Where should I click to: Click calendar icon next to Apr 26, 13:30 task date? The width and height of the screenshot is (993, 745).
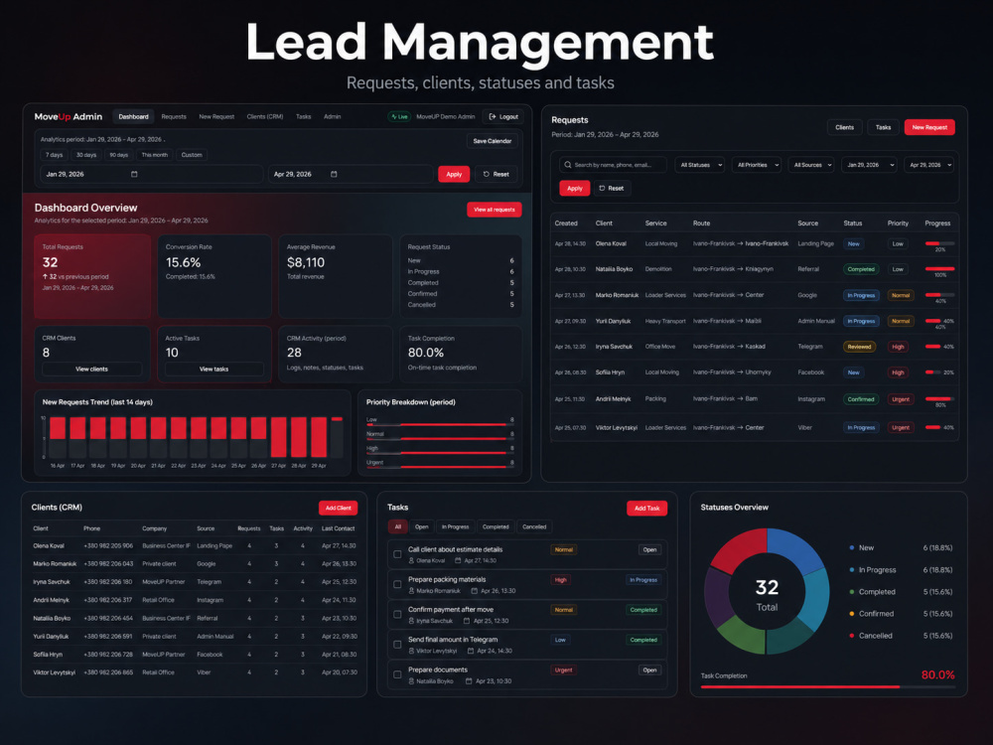(x=475, y=591)
